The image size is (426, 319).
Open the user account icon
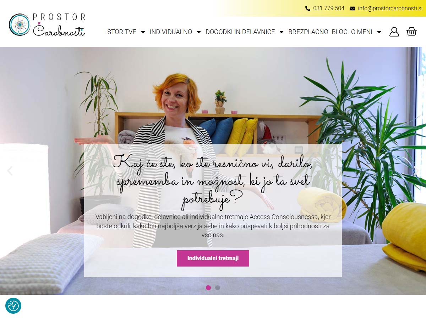click(x=394, y=32)
